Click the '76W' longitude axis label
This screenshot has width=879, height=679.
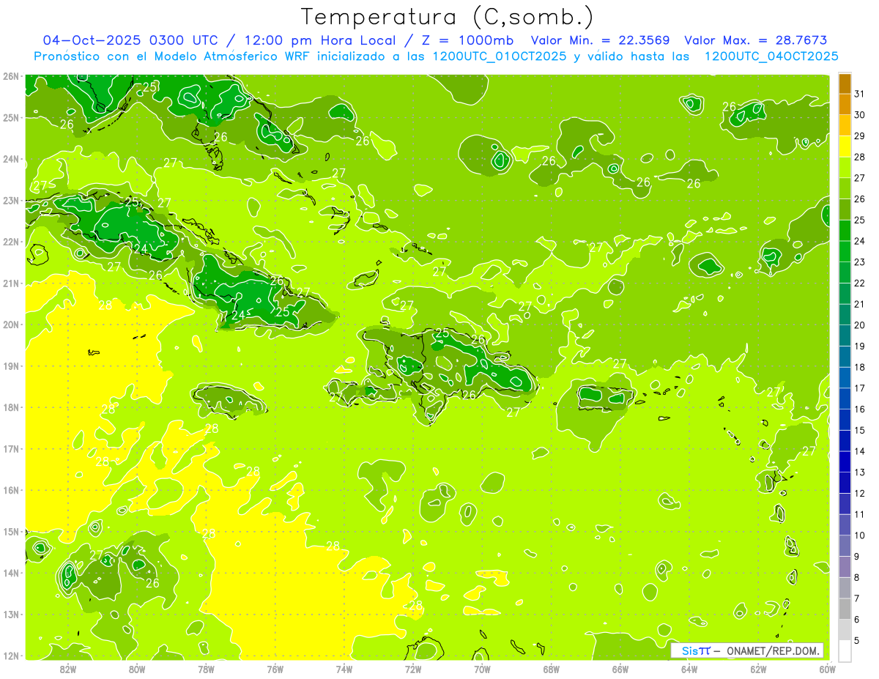[x=275, y=669]
